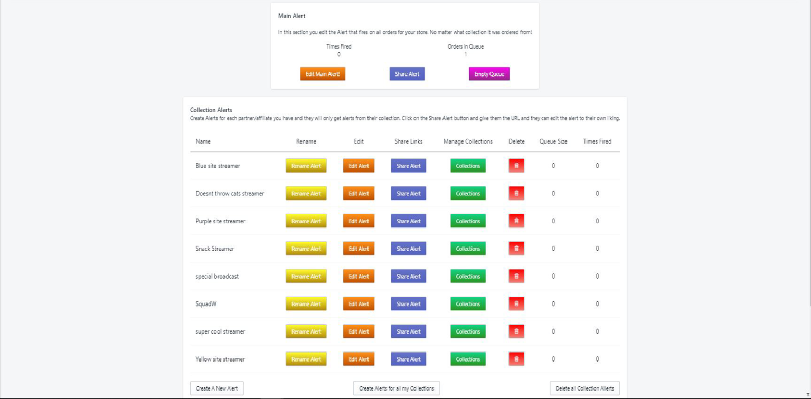Click the Main Alert heading
811x399 pixels.
click(x=291, y=16)
